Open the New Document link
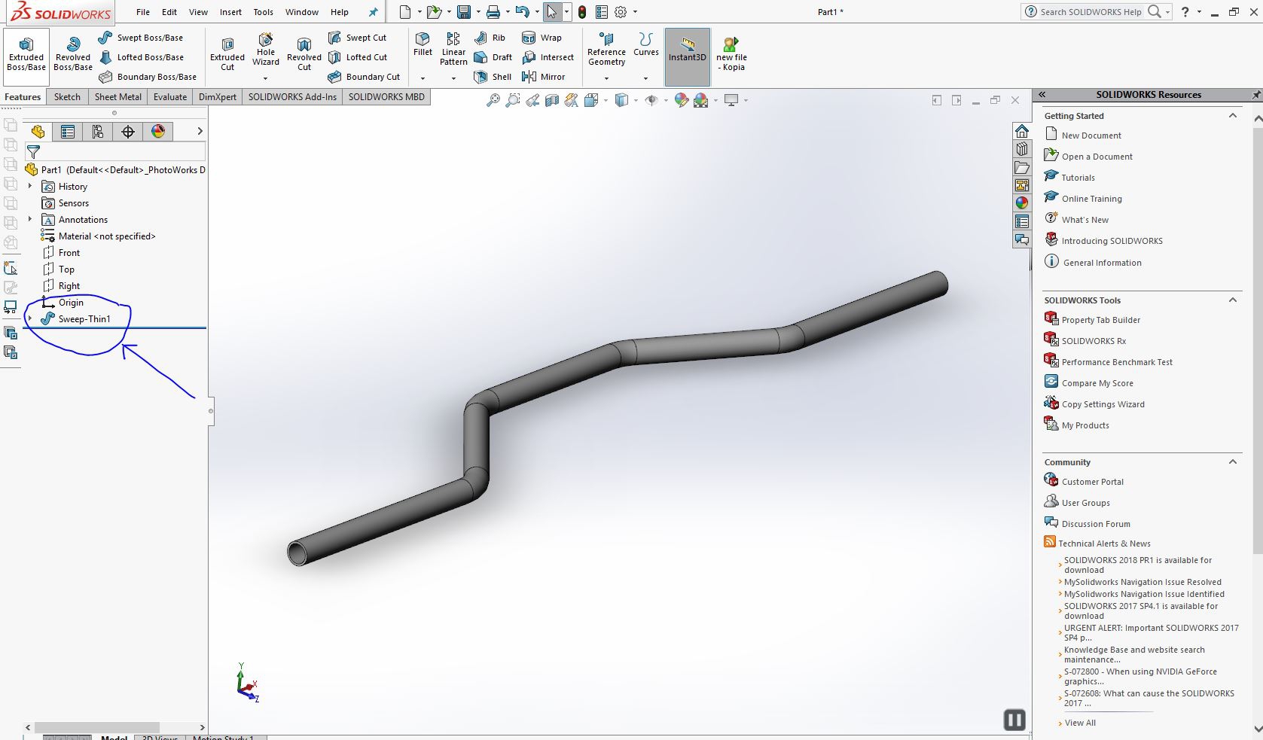The width and height of the screenshot is (1263, 740). 1091,136
